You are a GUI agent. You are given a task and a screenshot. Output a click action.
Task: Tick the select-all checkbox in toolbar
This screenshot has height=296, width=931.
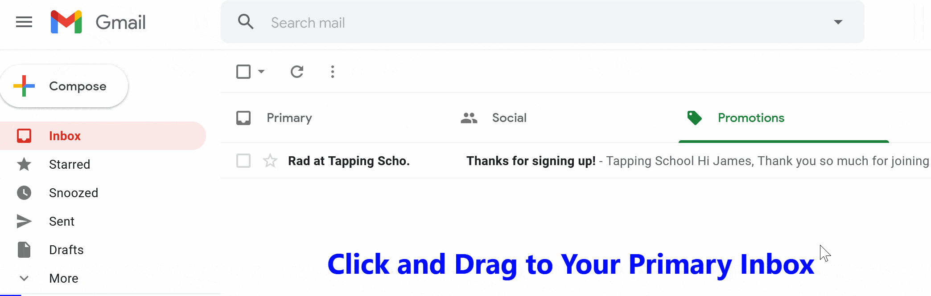[x=243, y=72]
